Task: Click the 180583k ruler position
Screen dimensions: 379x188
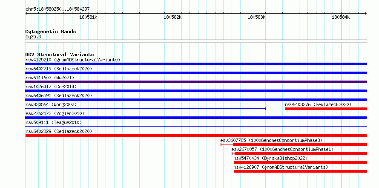Action: [x=256, y=17]
